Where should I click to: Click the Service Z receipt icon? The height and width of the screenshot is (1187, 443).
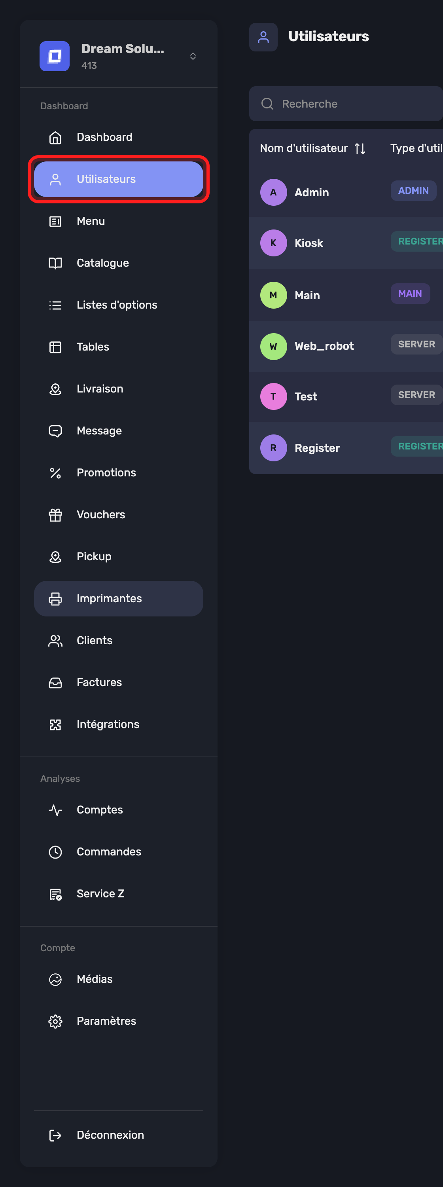55,894
